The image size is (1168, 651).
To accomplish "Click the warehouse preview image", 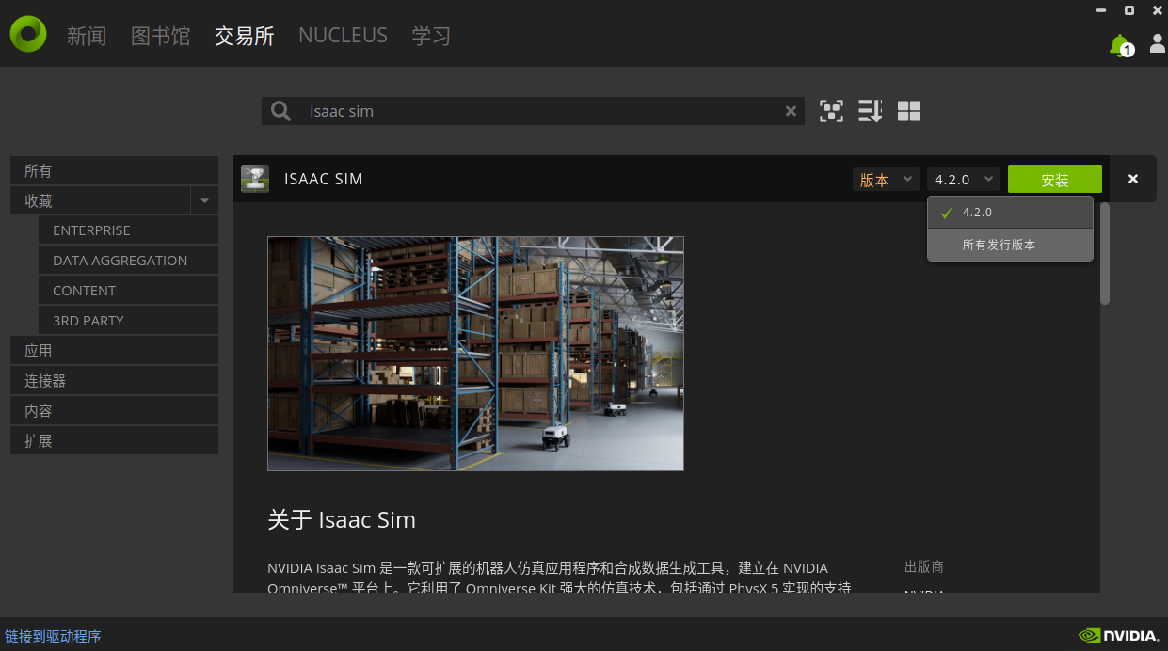I will pos(475,354).
